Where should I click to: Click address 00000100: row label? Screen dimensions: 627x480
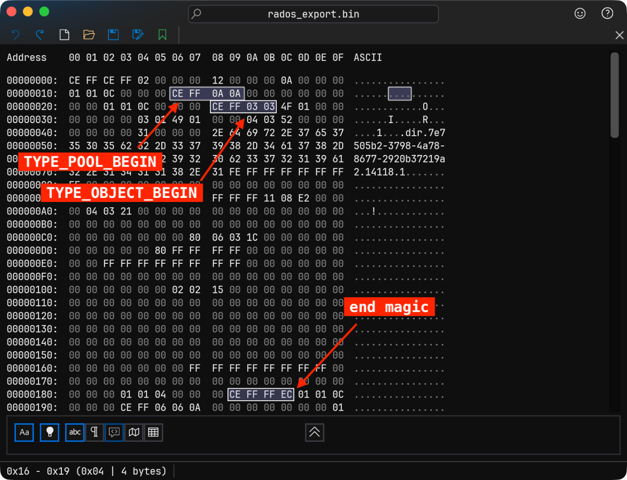32,290
